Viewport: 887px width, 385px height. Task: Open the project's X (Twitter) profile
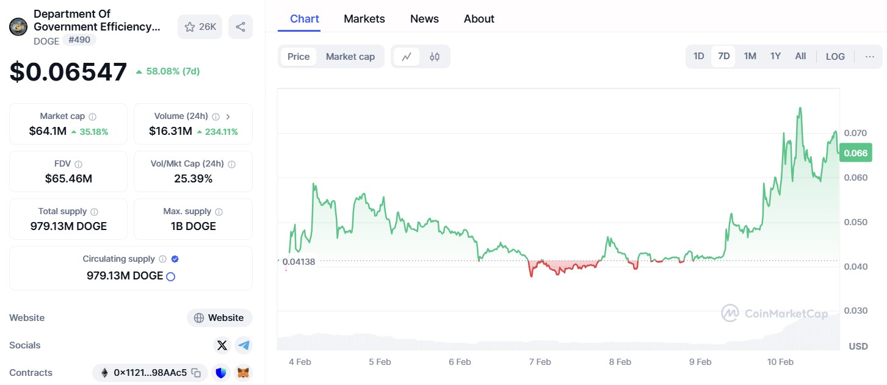click(222, 345)
